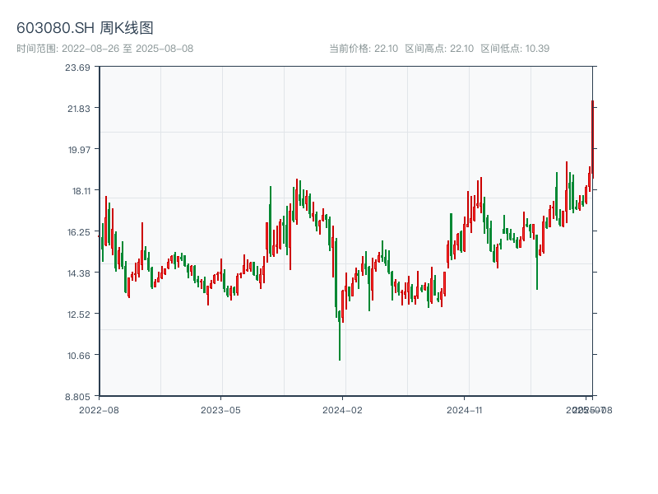Select the 时间范围 date range text
The image size is (658, 494).
(x=104, y=49)
